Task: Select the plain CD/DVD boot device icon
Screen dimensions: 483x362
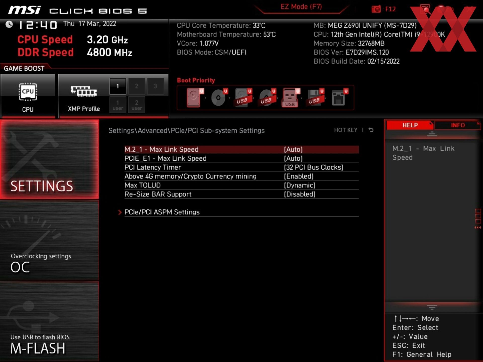Action: coord(218,98)
